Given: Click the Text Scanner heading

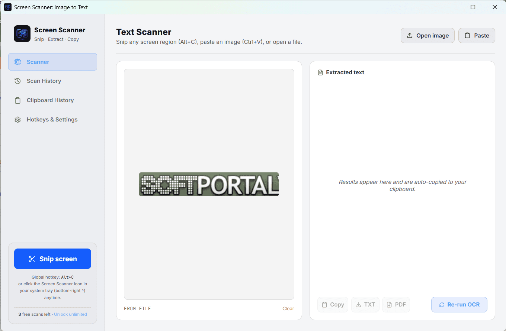Looking at the screenshot, I should [144, 32].
